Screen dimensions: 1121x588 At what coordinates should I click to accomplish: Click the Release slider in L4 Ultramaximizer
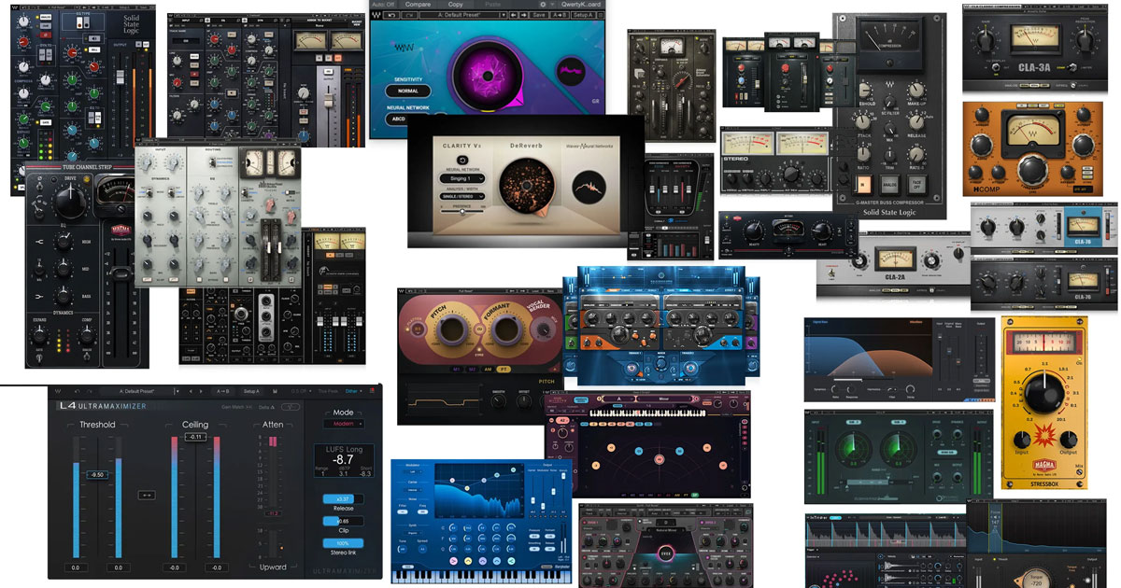(x=343, y=499)
